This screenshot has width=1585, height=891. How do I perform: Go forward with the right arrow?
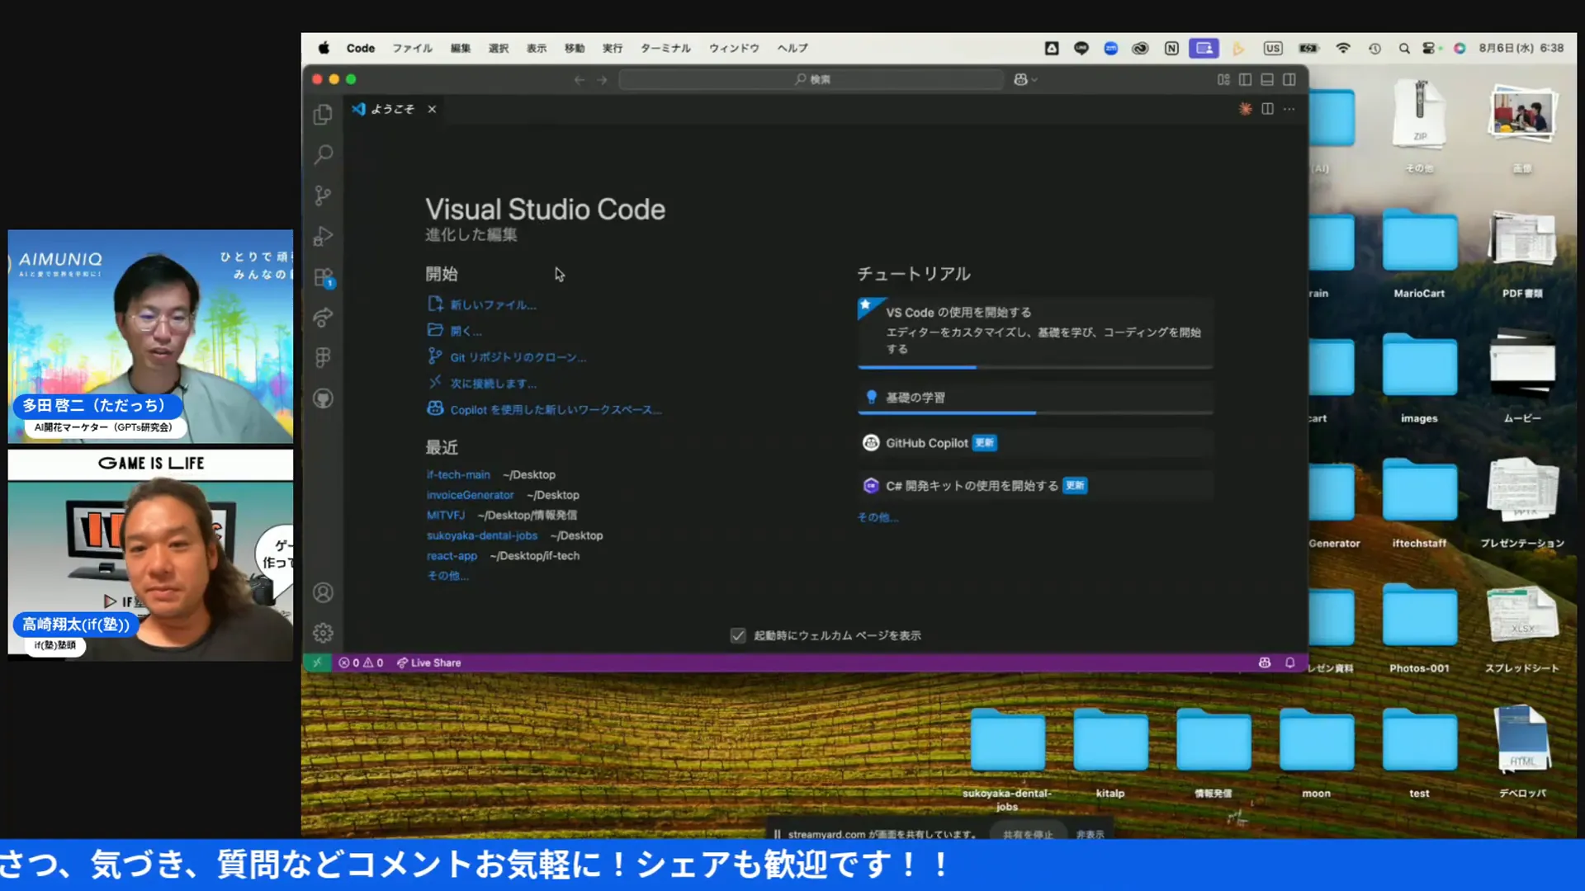[602, 80]
